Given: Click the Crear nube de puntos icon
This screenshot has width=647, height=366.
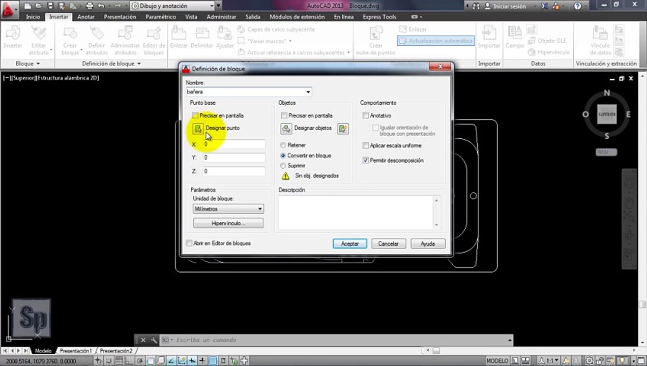Looking at the screenshot, I should pyautogui.click(x=376, y=34).
